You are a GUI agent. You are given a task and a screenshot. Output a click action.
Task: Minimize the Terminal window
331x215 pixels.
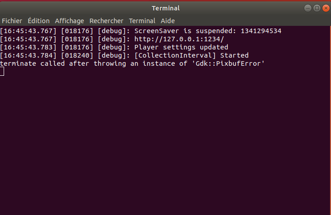pos(308,8)
